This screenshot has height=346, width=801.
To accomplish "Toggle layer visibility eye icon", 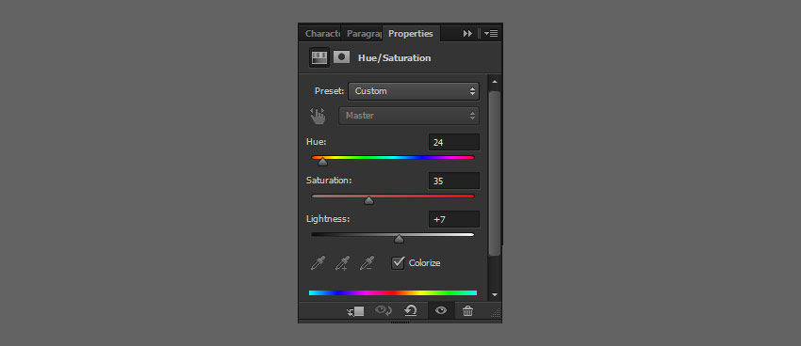I will 440,310.
